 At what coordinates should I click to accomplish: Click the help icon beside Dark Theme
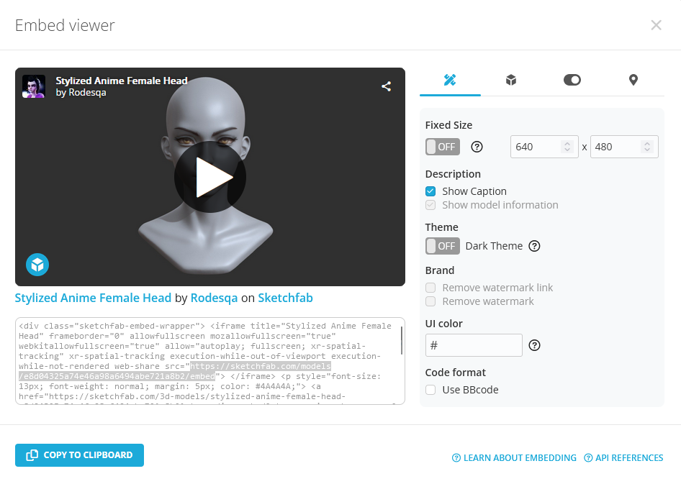point(534,246)
